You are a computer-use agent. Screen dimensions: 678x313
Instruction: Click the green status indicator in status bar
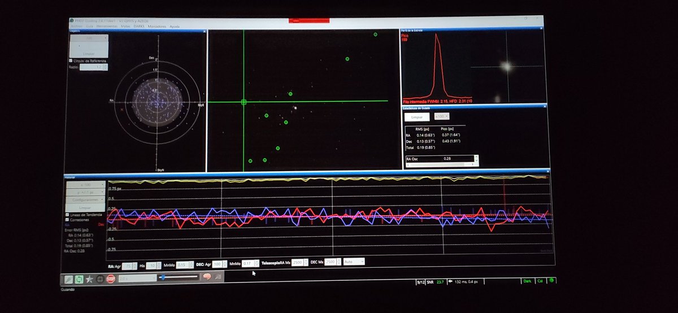[551, 280]
